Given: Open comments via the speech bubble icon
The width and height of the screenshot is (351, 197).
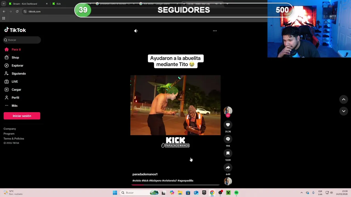Looking at the screenshot, I should point(228,139).
